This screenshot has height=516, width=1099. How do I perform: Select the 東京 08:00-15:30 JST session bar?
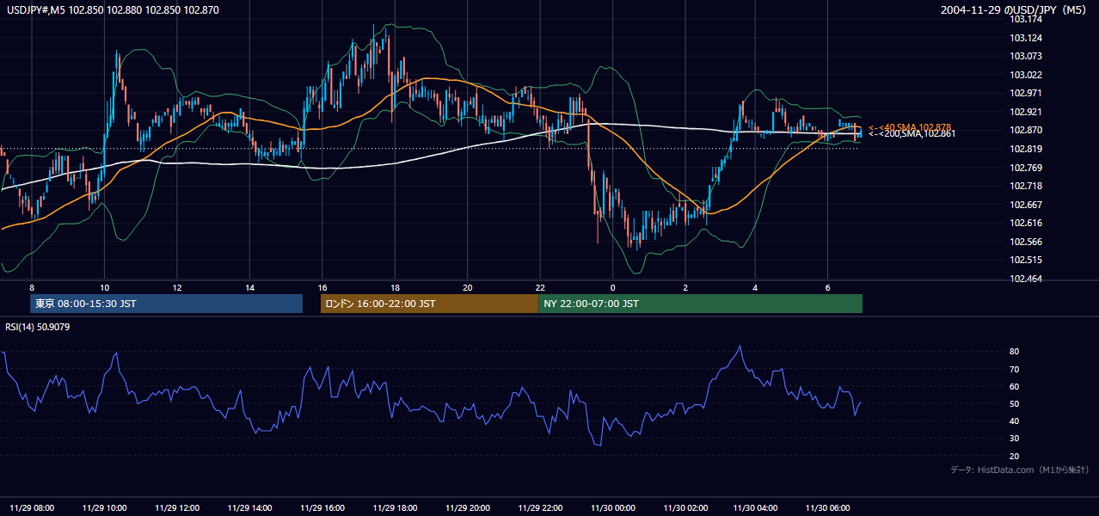166,304
